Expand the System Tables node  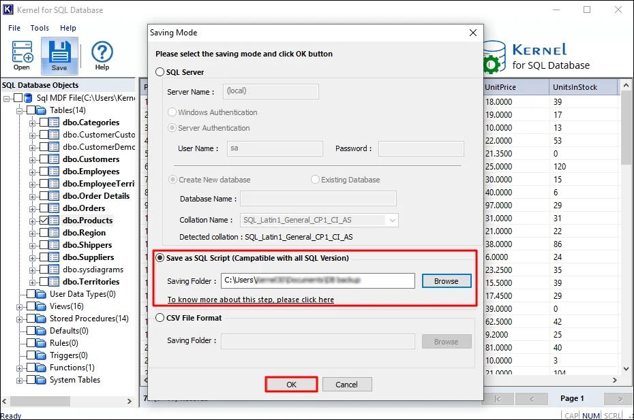[20, 380]
